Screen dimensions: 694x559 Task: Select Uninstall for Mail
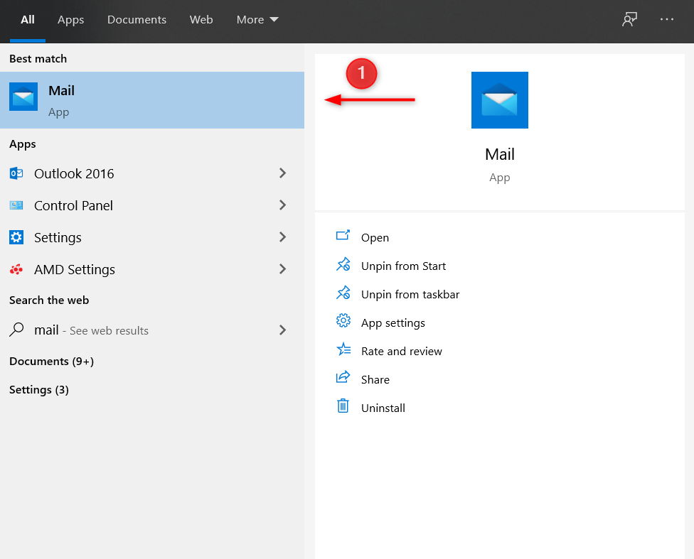pos(383,408)
